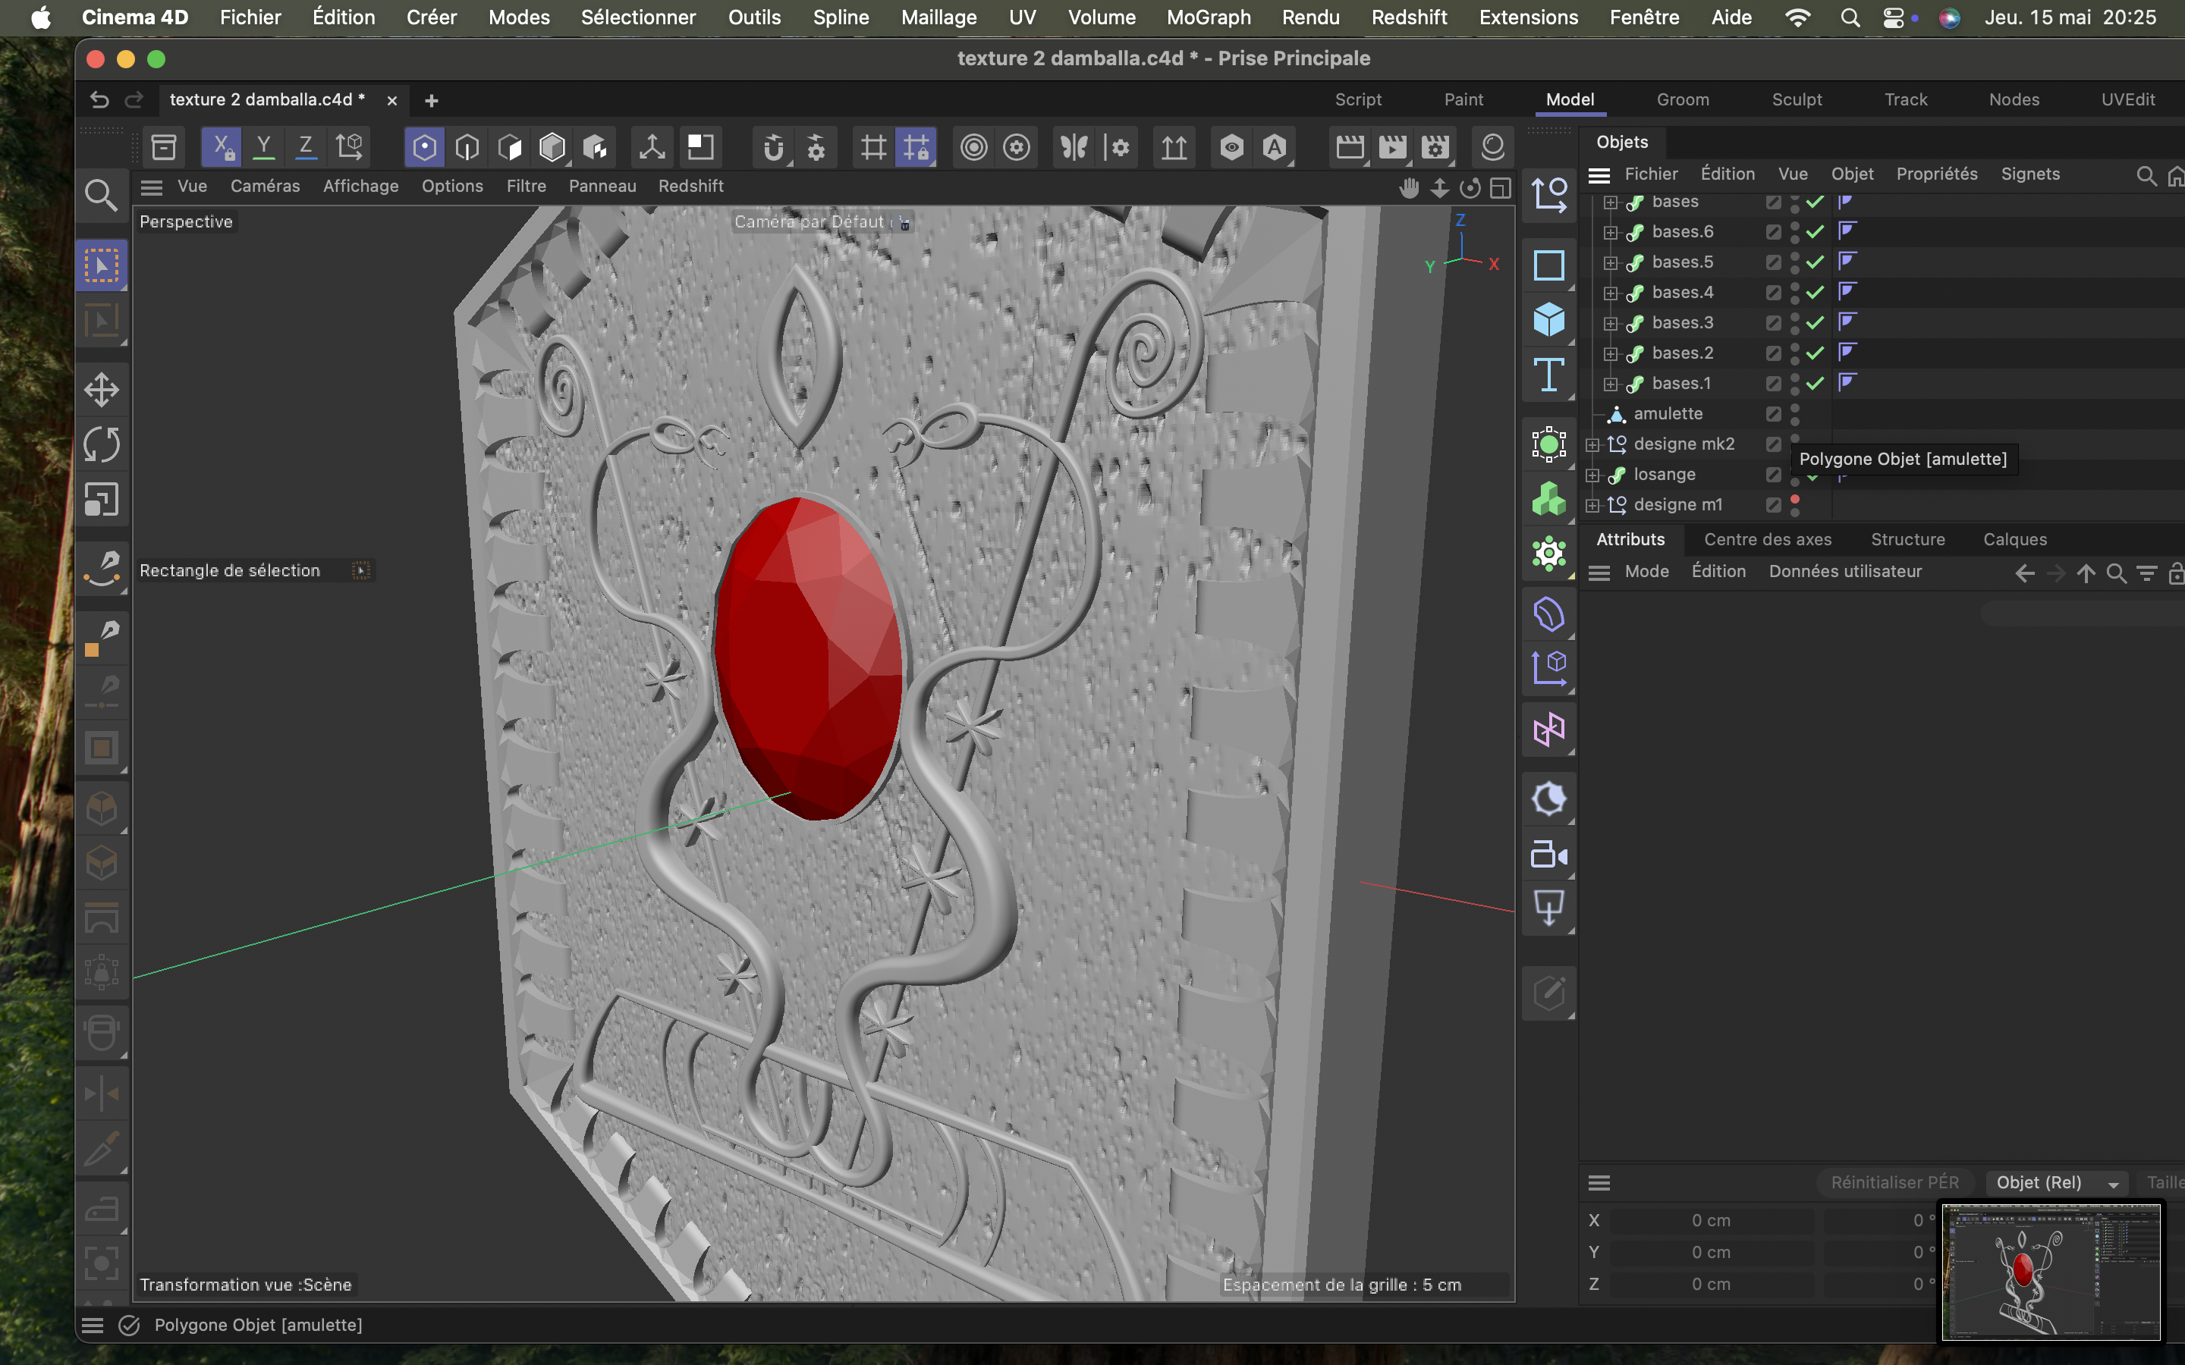Enable the Axis mode icon

pyautogui.click(x=652, y=146)
